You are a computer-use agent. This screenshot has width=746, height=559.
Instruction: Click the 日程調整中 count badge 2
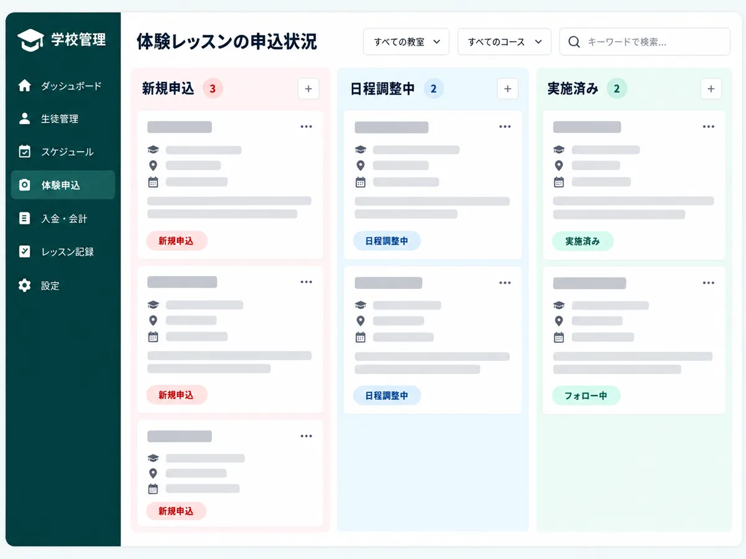(x=433, y=89)
